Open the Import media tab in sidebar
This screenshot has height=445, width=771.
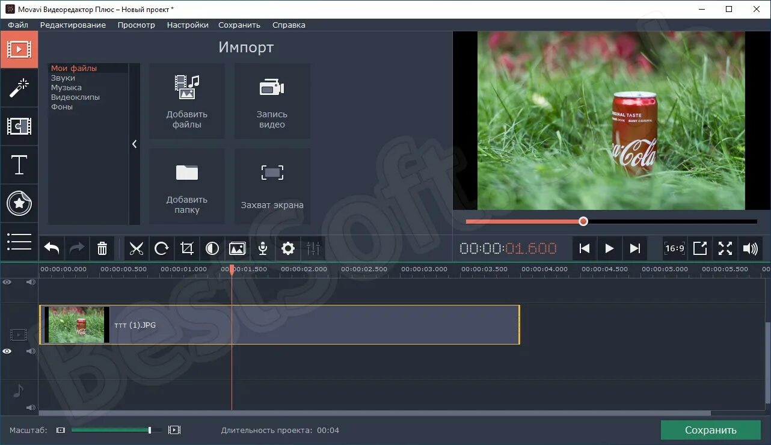pyautogui.click(x=19, y=49)
